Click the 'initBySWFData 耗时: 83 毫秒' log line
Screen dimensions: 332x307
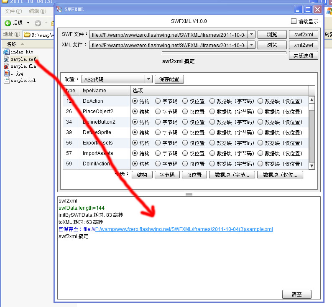91,215
